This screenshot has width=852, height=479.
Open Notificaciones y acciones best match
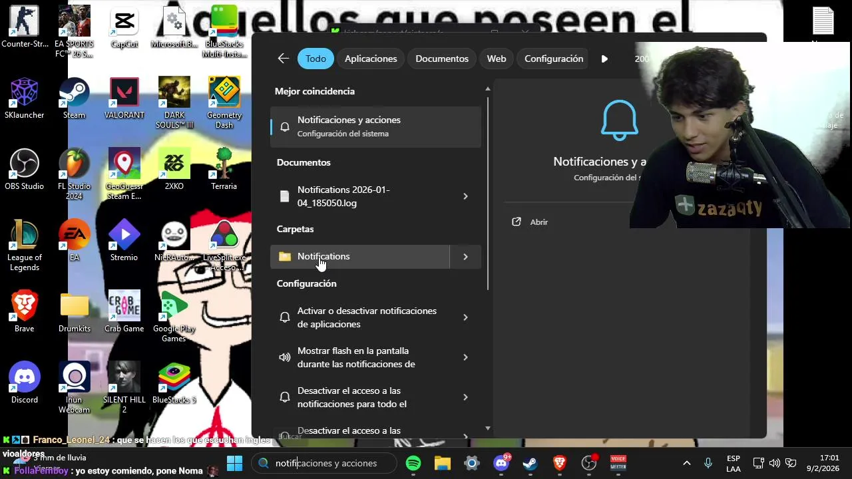[375, 126]
